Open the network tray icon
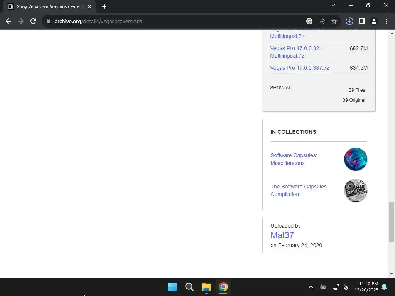 (x=335, y=287)
